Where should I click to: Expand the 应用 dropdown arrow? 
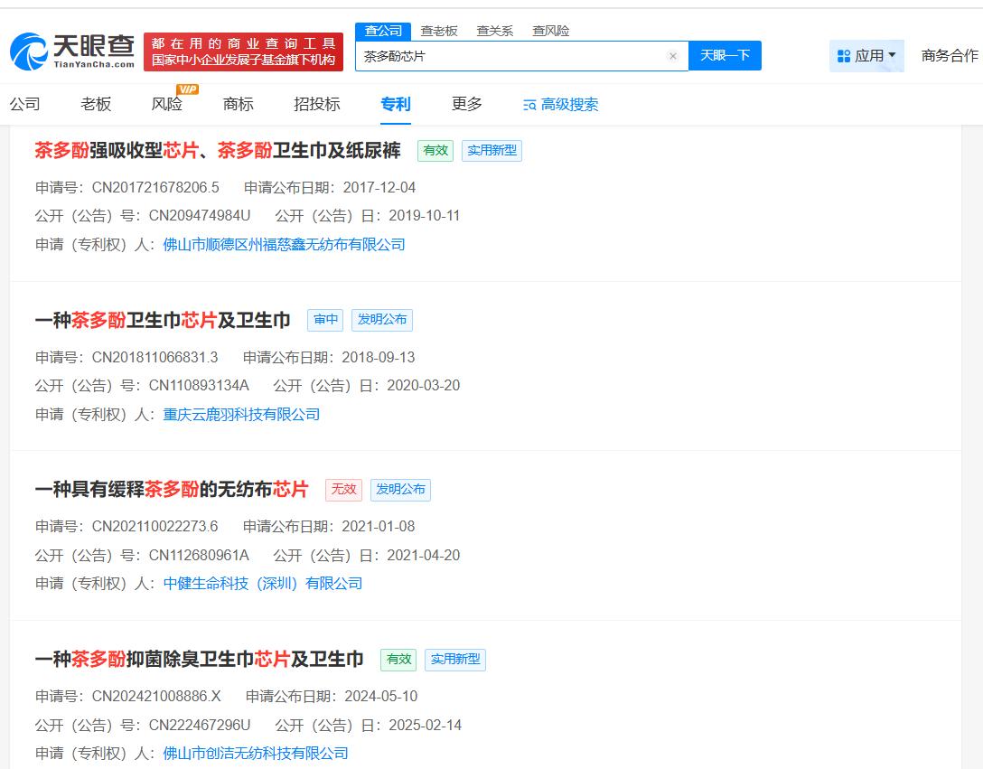click(892, 55)
